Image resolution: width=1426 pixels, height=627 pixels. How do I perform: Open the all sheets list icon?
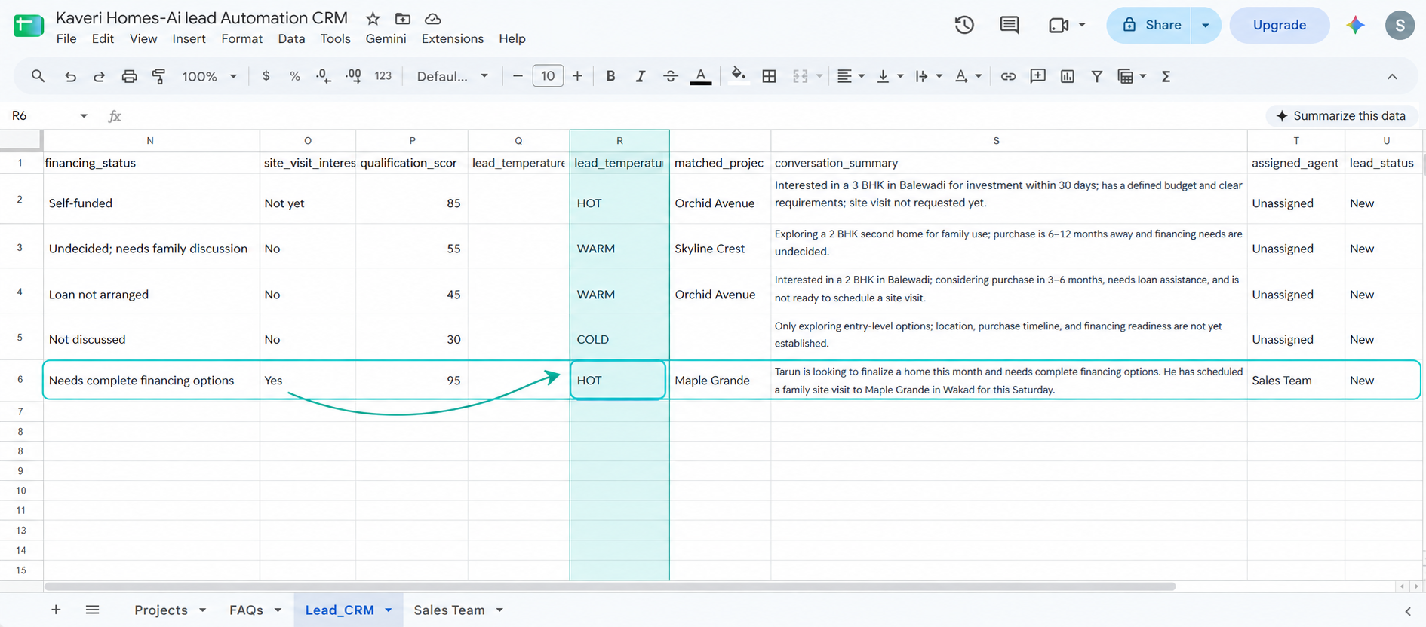92,610
